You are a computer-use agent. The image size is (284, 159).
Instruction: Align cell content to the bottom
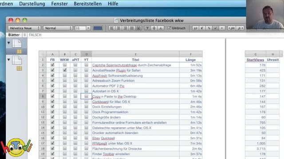pos(161,28)
